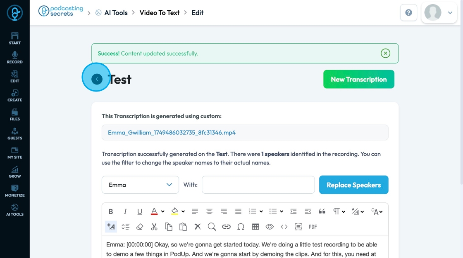The height and width of the screenshot is (258, 463).
Task: Export the transcription as PDF
Action: pyautogui.click(x=313, y=227)
